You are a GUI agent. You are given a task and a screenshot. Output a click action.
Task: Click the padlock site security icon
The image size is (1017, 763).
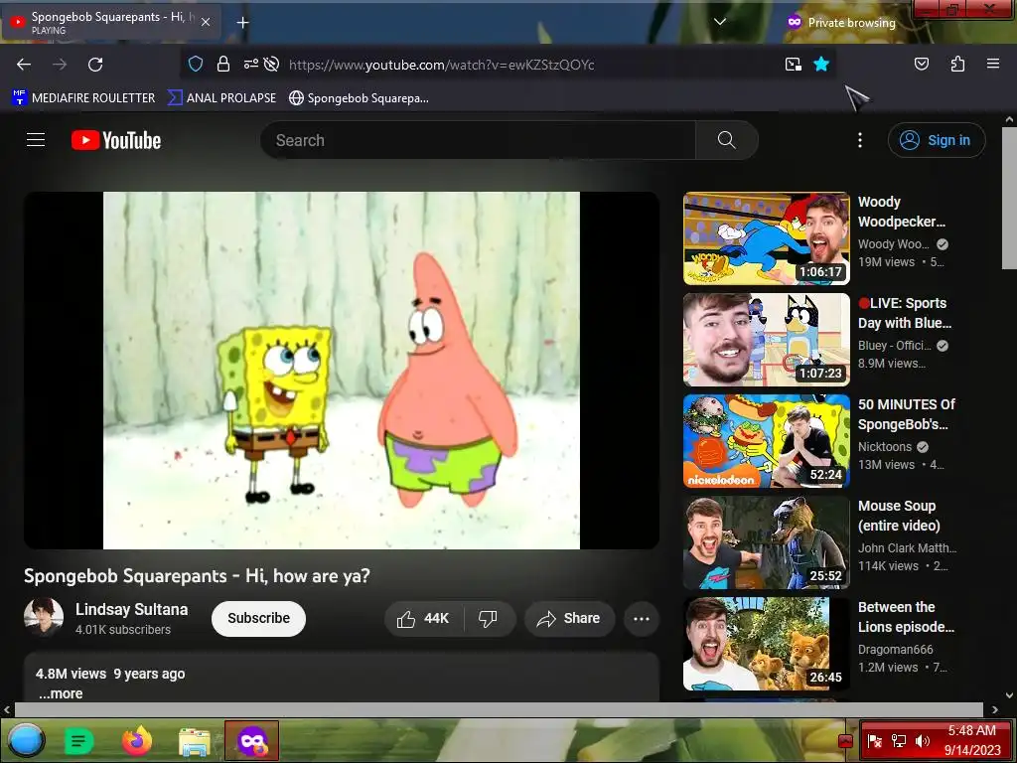223,64
